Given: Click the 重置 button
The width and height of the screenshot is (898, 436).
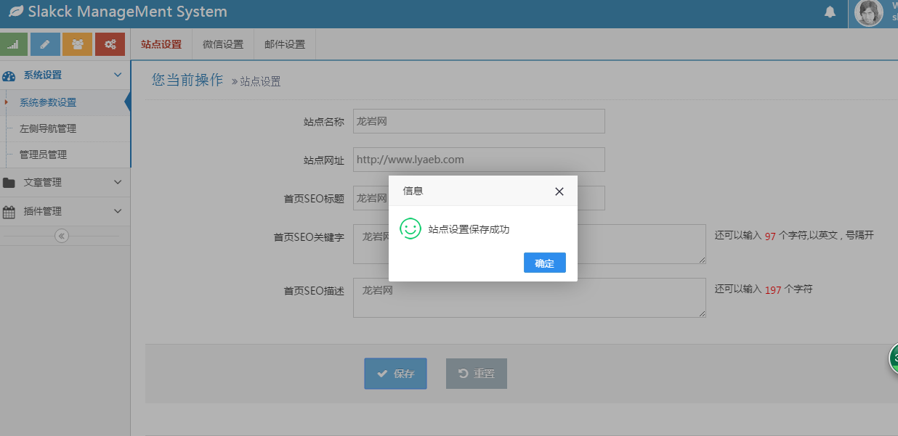Looking at the screenshot, I should 476,374.
